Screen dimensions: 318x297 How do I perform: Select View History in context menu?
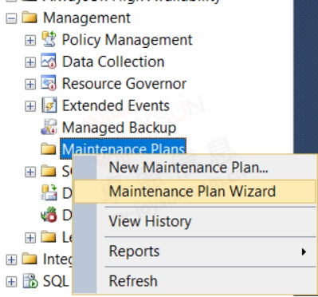(194, 221)
